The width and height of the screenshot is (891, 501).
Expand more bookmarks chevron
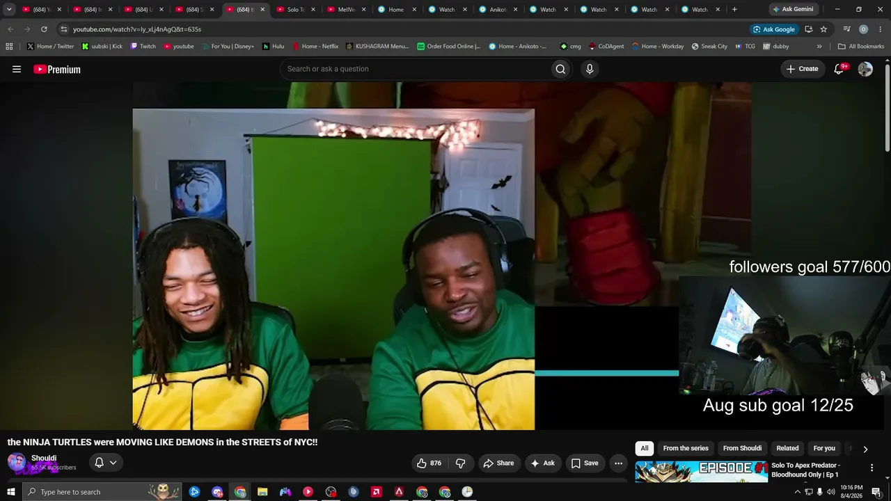coord(819,46)
